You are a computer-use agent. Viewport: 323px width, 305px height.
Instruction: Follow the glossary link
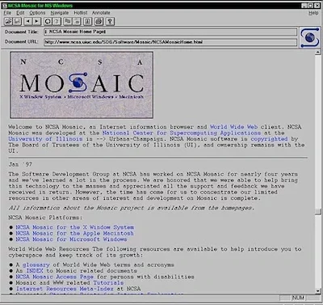[36, 265]
